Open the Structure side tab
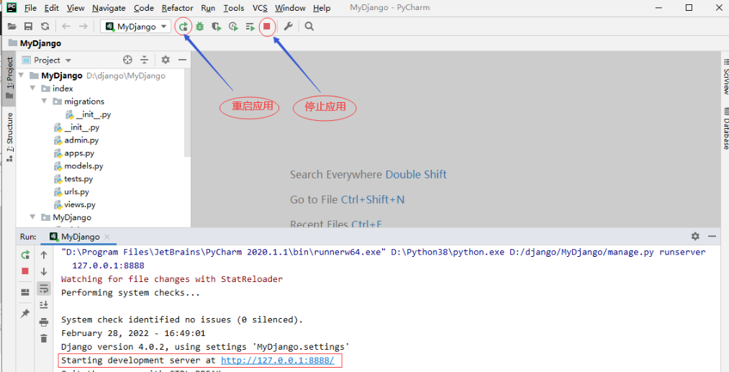 pos(9,137)
